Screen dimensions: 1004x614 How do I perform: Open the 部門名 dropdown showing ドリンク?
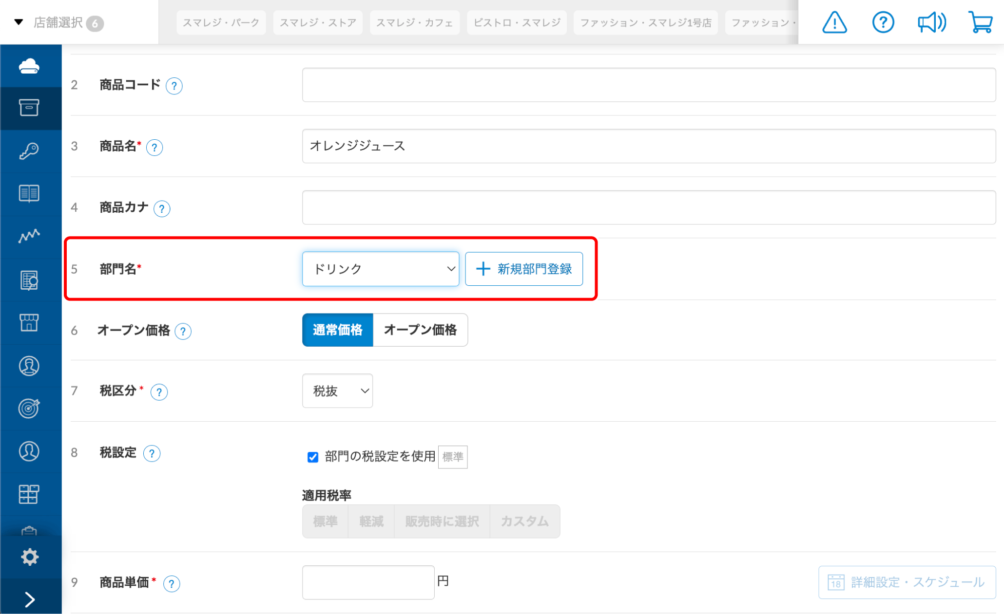(x=381, y=268)
